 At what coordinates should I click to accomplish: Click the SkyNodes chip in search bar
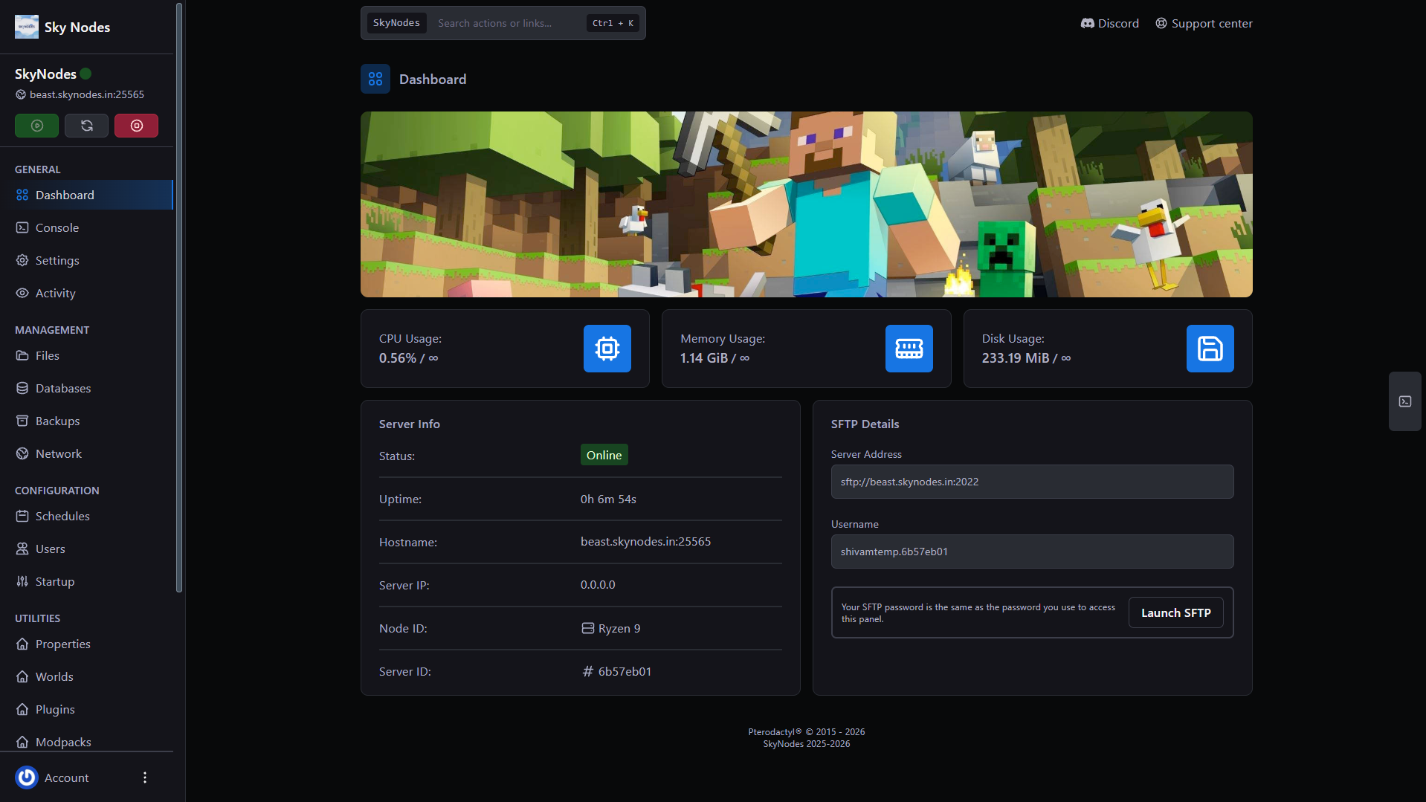396,23
